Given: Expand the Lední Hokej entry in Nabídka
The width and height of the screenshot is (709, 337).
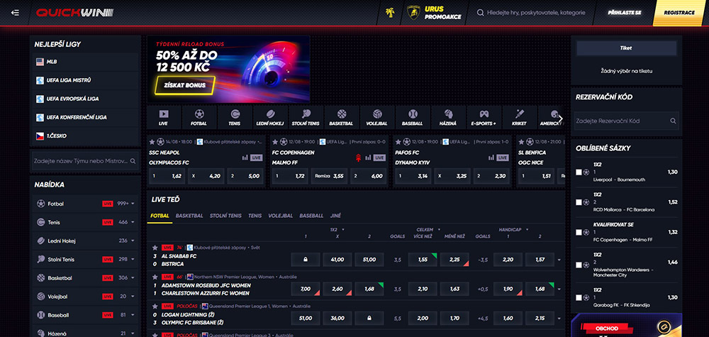Looking at the screenshot, I should 133,241.
